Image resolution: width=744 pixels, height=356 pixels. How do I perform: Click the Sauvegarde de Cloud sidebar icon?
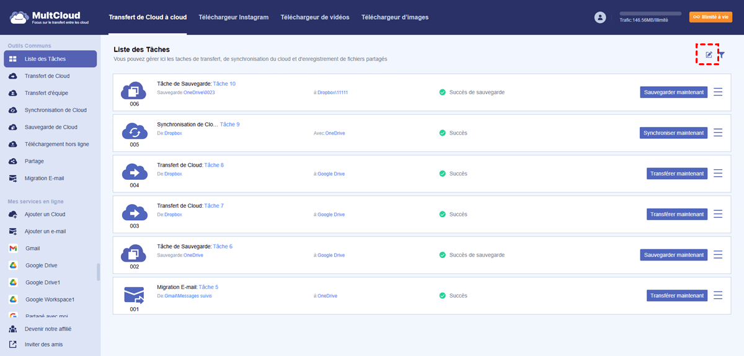click(x=13, y=127)
